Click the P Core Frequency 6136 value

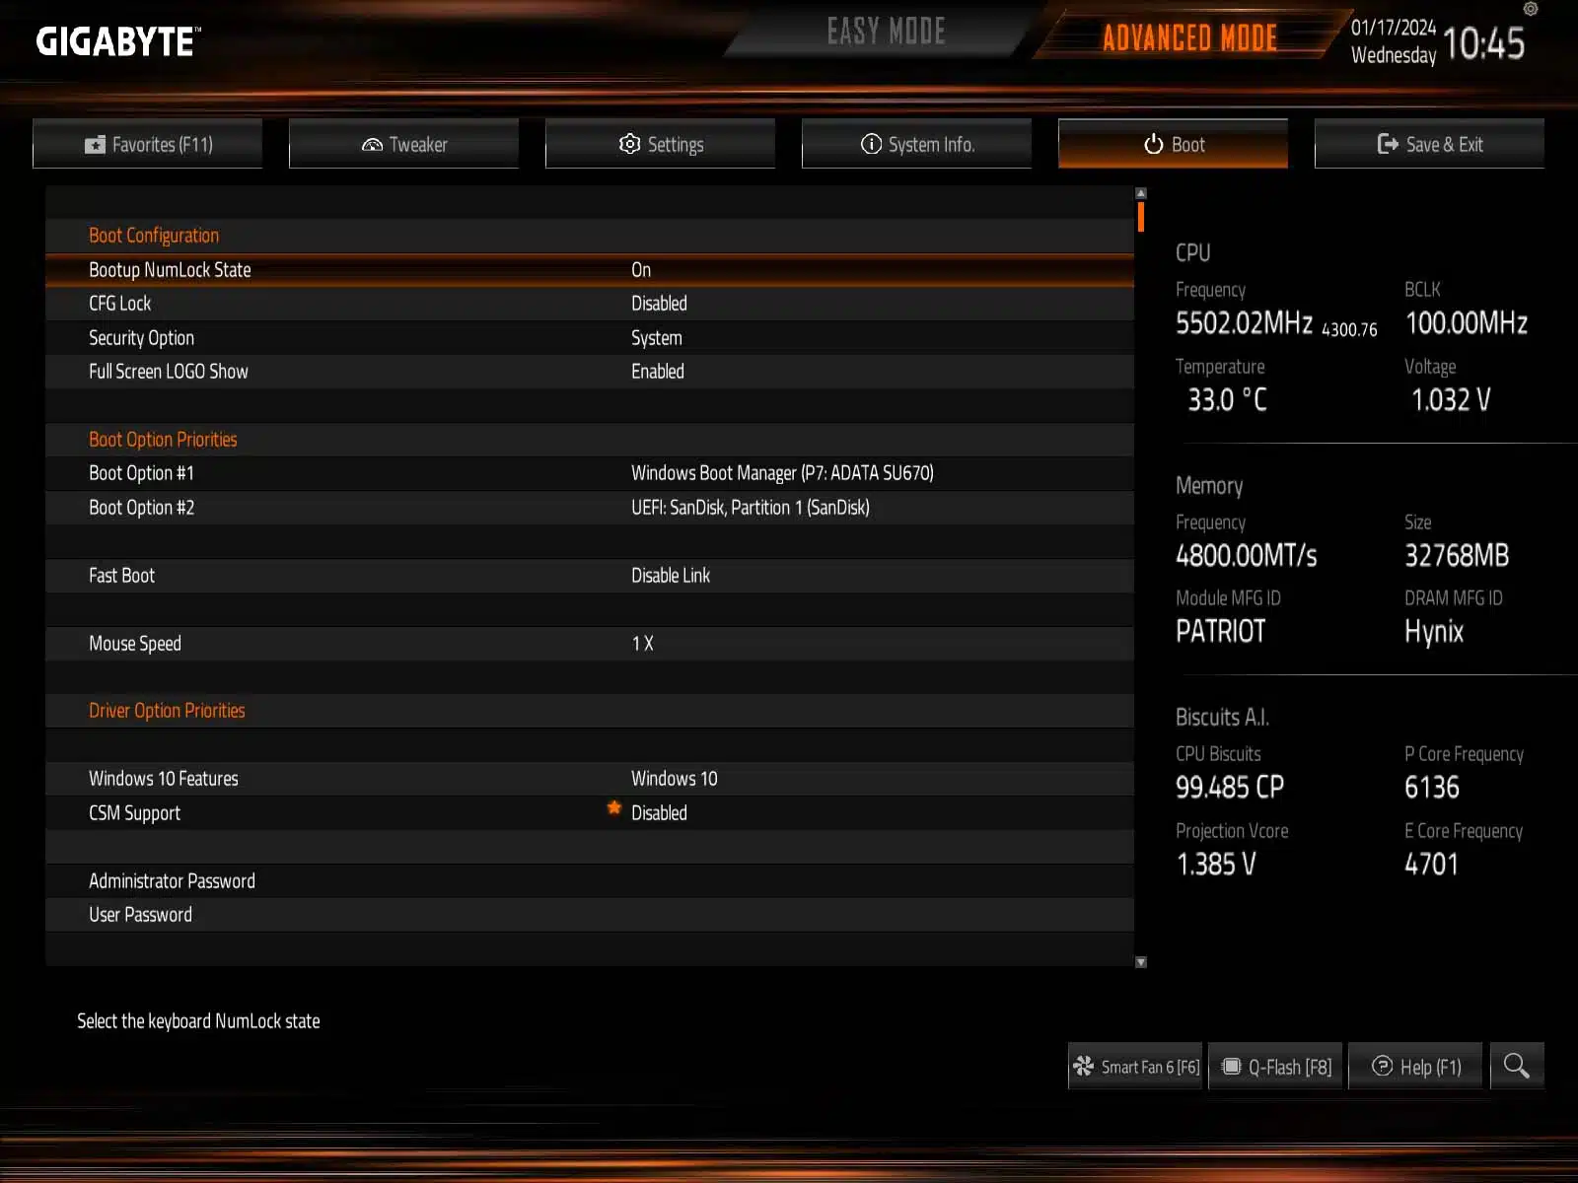(1432, 788)
